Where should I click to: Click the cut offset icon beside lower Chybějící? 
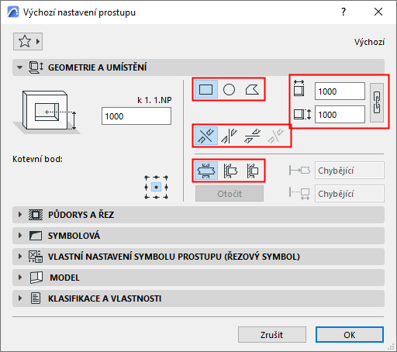pos(299,194)
